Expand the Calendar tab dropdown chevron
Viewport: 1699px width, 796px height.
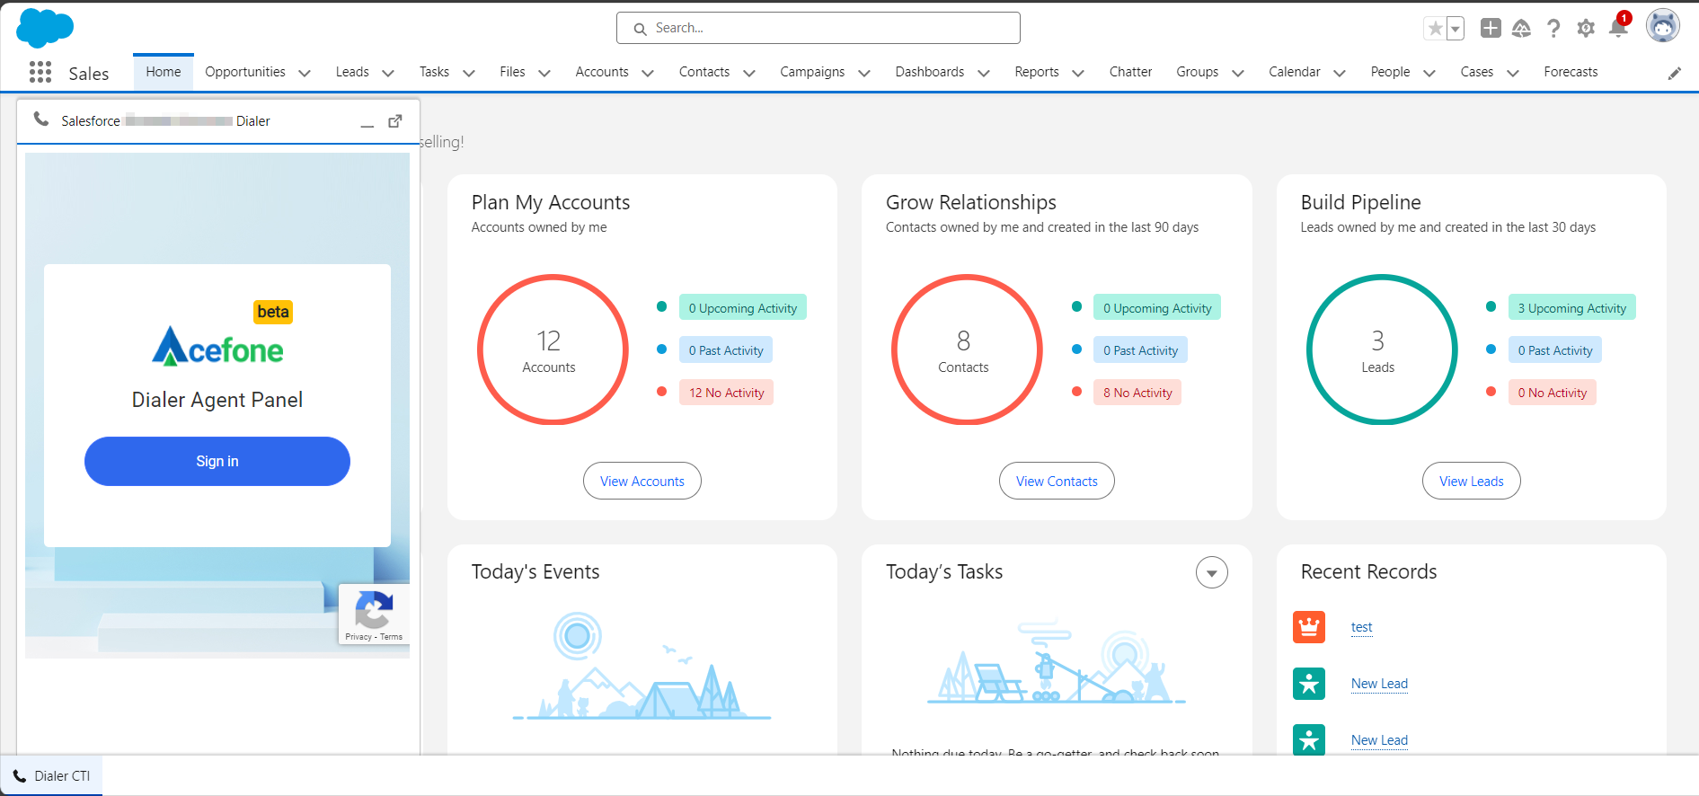click(1340, 74)
